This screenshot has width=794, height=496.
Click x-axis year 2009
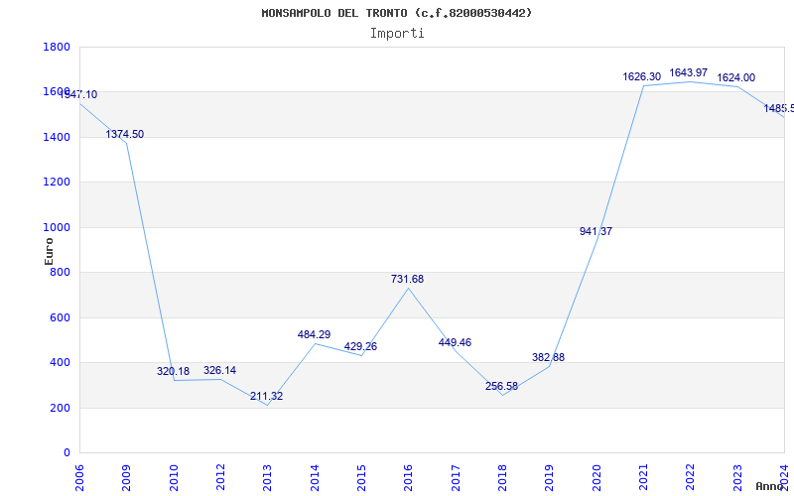coord(127,478)
